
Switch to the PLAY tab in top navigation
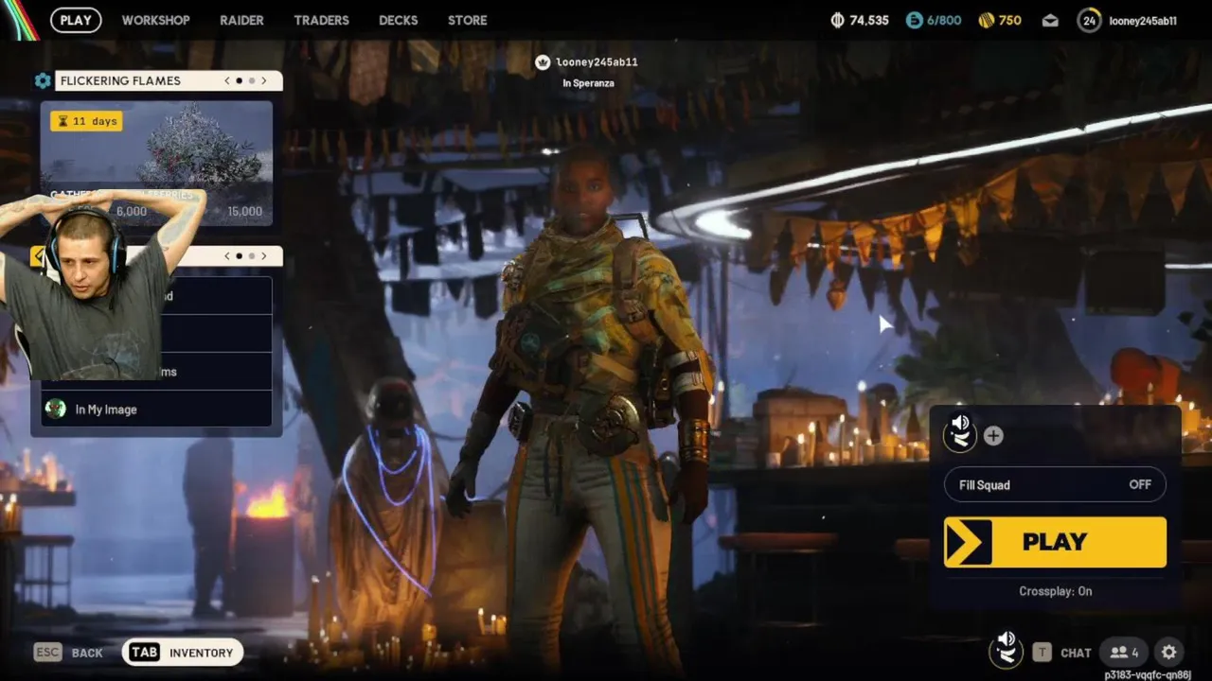[x=76, y=20]
